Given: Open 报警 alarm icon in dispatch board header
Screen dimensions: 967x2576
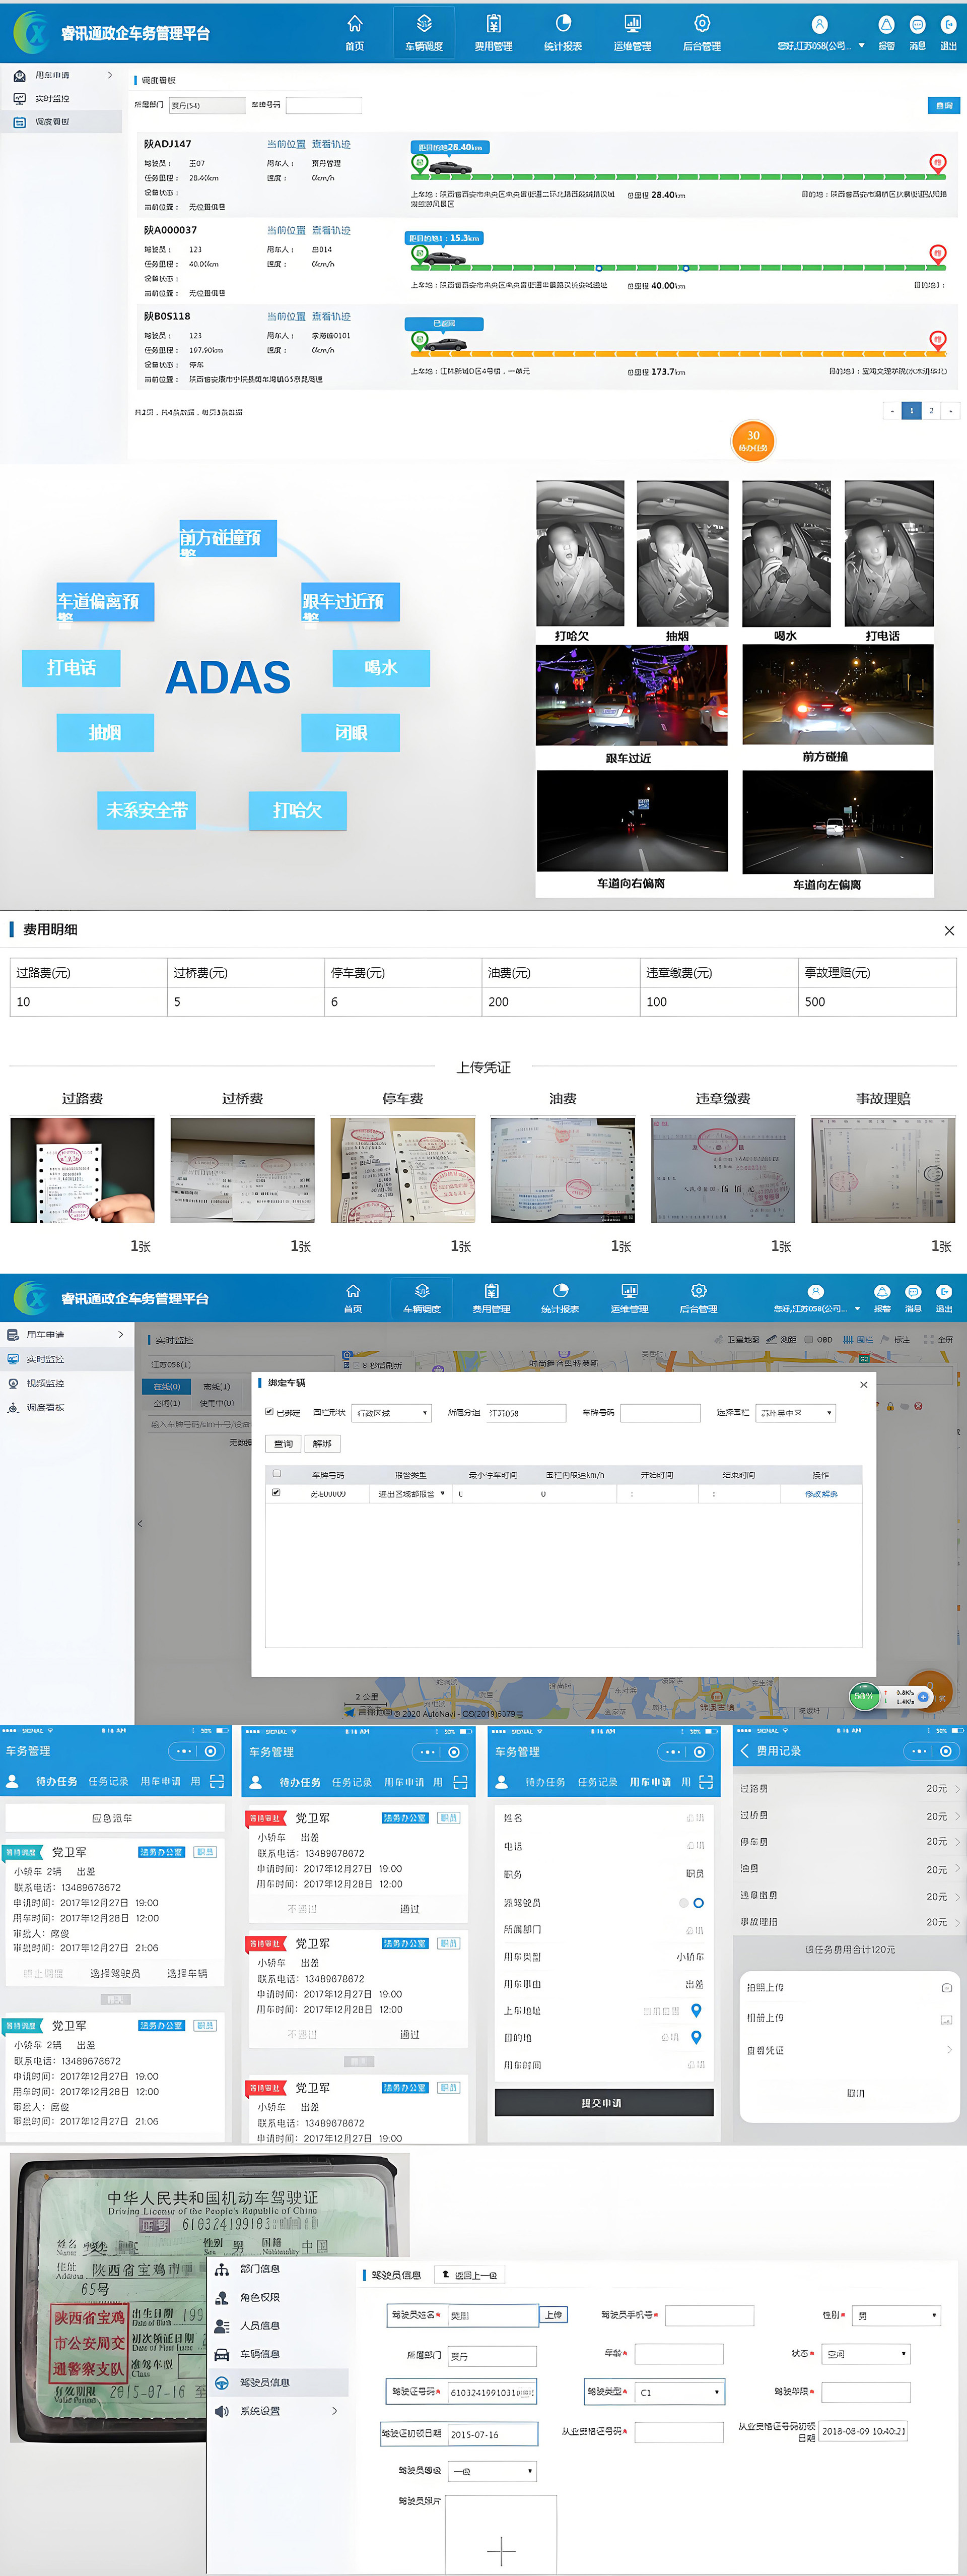Looking at the screenshot, I should coord(886,25).
